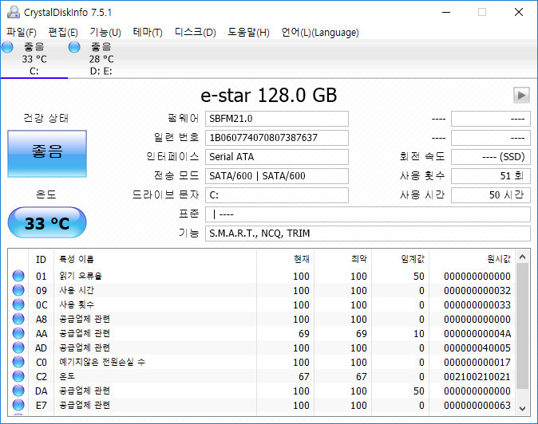Image resolution: width=538 pixels, height=424 pixels.
Task: Click the 건강 상태 label
Action: 46,118
